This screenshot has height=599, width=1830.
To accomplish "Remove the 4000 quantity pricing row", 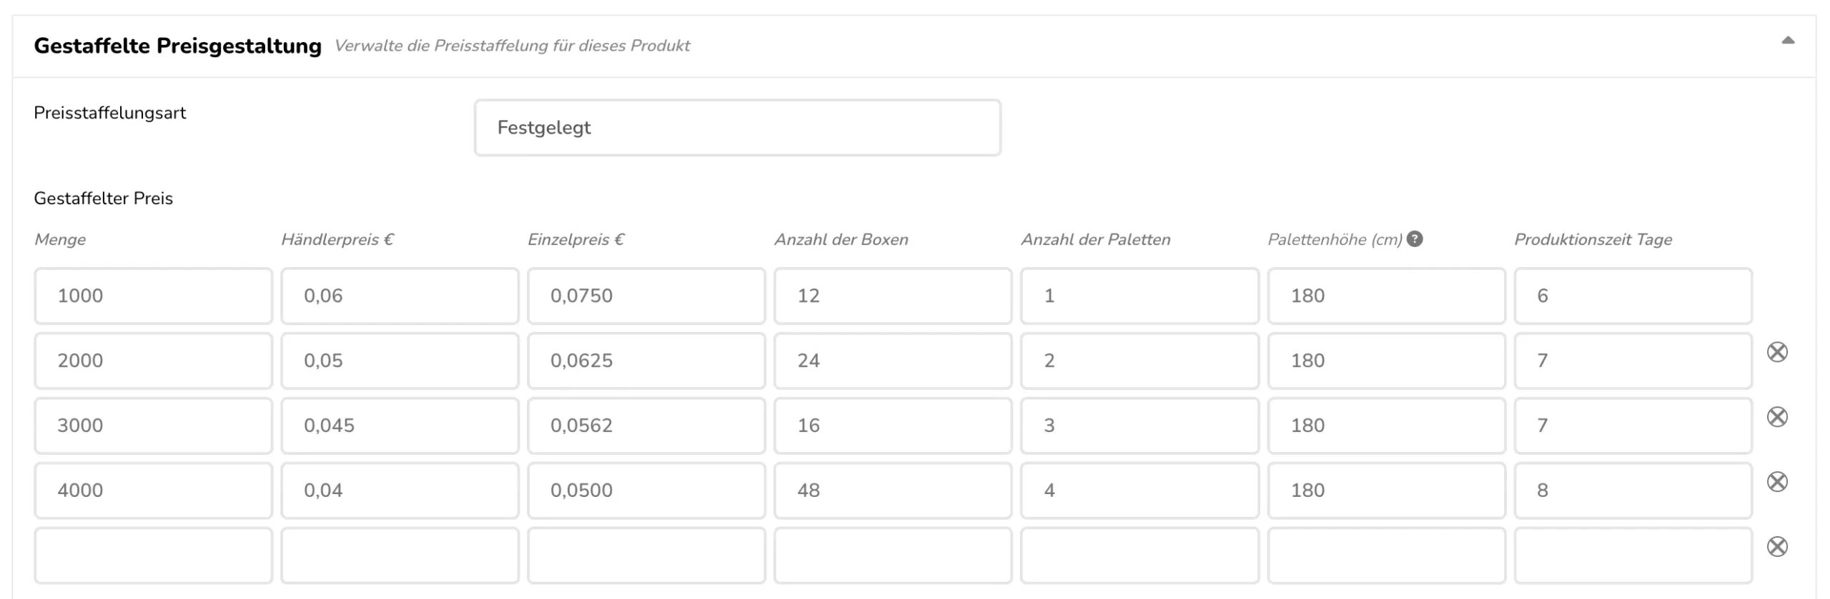I will (x=1777, y=482).
